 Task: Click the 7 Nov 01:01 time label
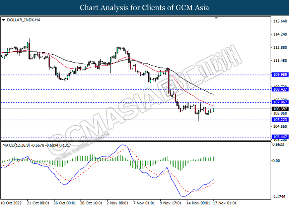coord(144,203)
